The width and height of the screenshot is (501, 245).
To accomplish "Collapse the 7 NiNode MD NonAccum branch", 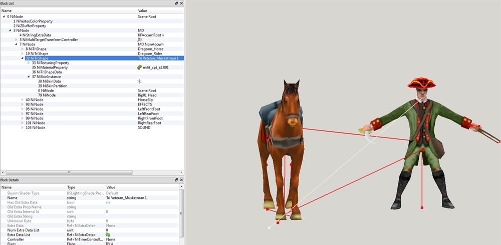I will pos(17,44).
